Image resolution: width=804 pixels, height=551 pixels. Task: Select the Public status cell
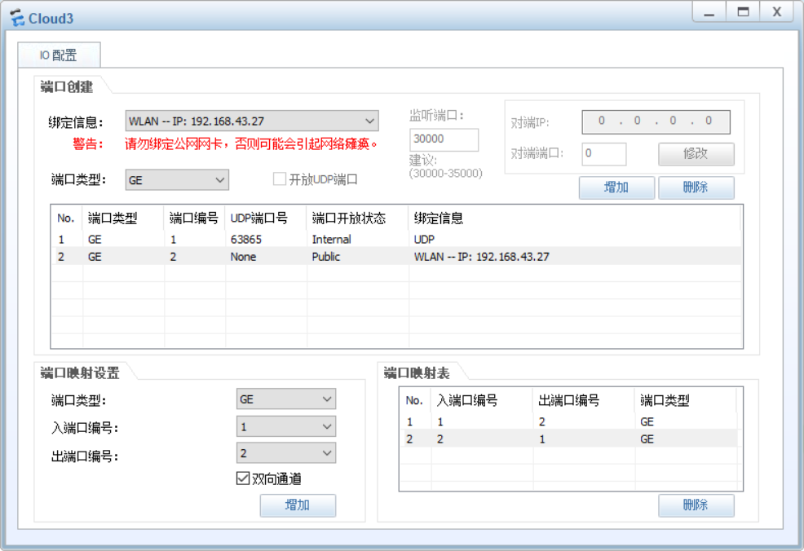326,256
